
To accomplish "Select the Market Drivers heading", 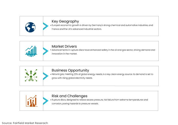I will pyautogui.click(x=64, y=46).
